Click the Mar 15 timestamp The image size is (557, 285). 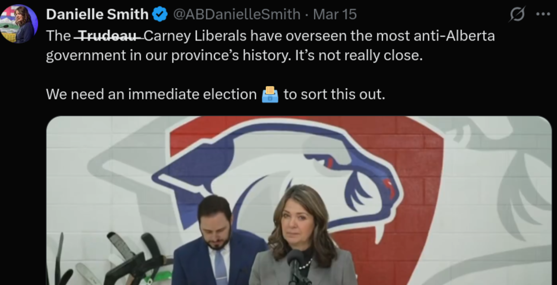click(335, 14)
